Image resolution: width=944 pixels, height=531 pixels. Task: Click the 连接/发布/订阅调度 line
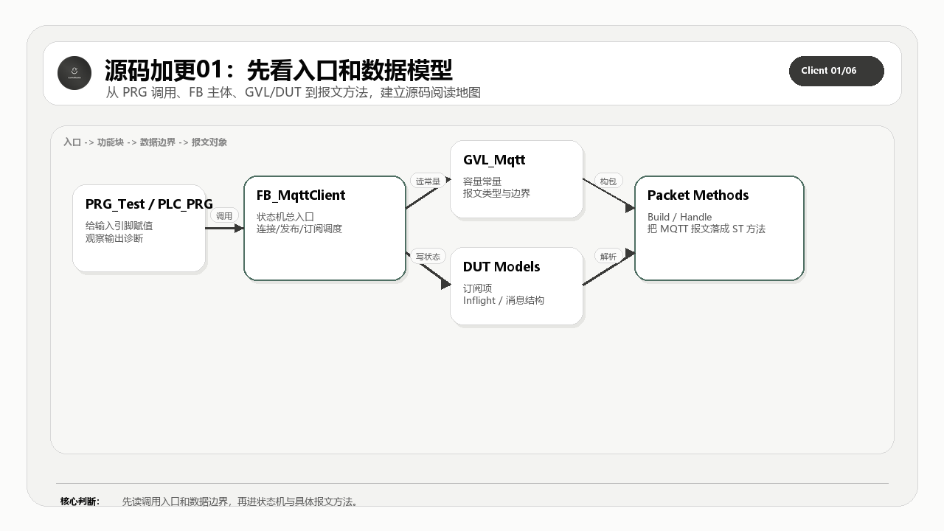299,229
